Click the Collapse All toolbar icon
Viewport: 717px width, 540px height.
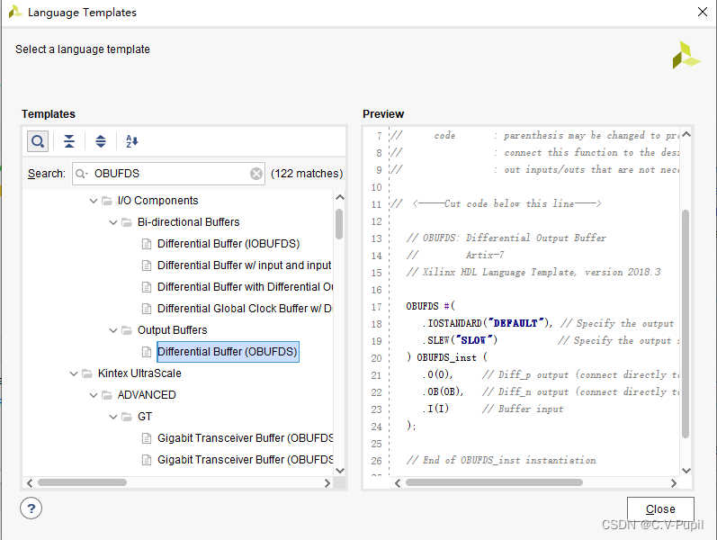[69, 141]
